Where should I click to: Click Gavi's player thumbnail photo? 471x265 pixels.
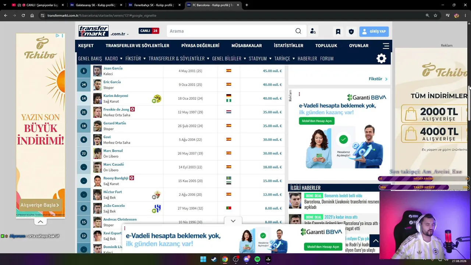pos(97,139)
